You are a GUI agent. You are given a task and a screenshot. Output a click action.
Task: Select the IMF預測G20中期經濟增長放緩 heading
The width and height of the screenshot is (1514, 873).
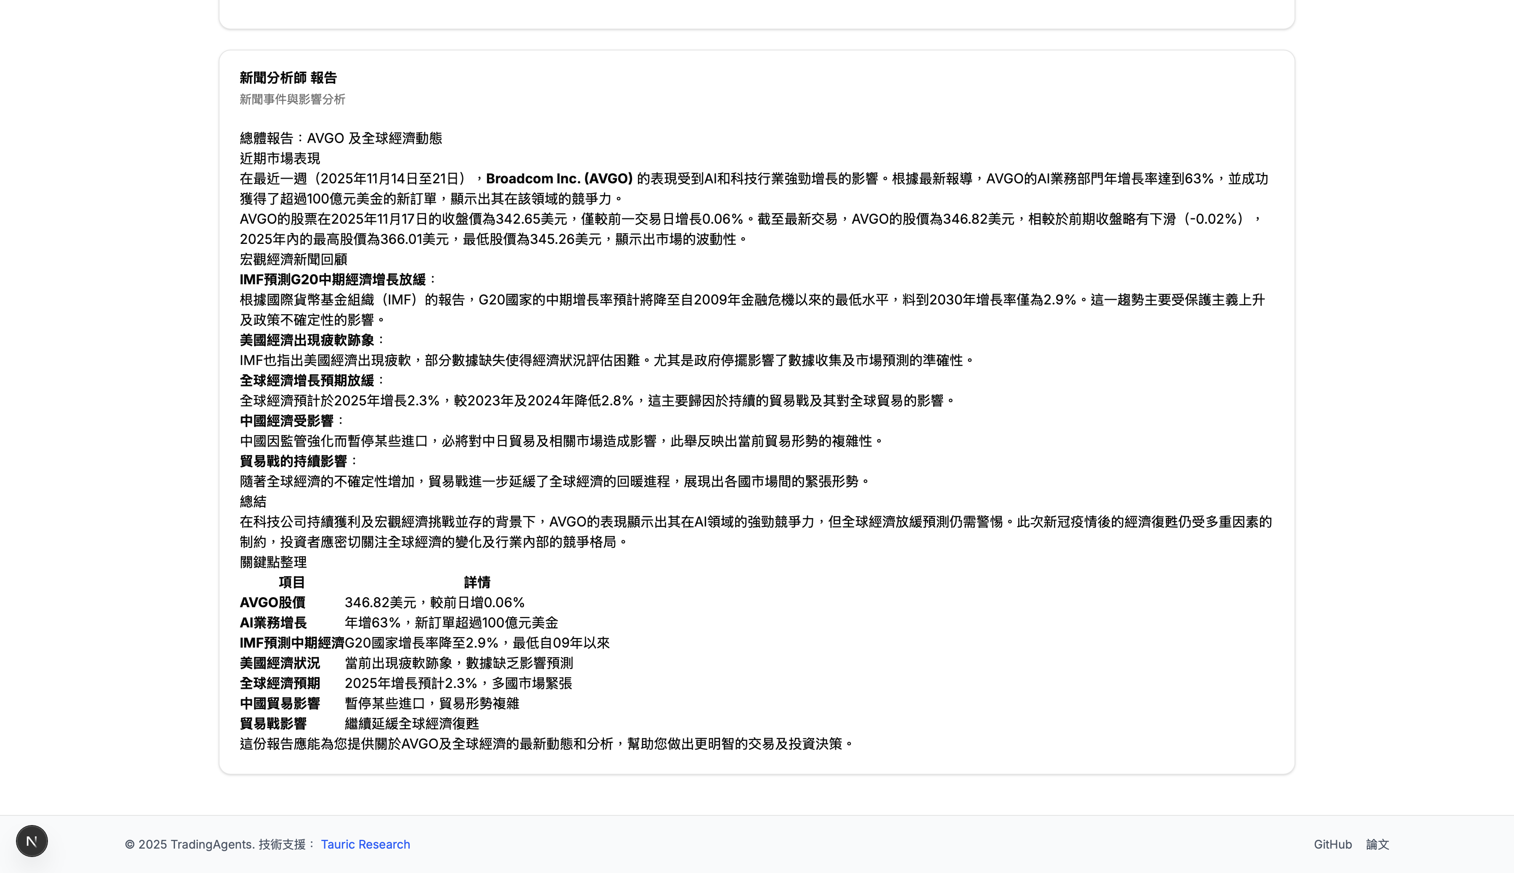click(x=333, y=279)
